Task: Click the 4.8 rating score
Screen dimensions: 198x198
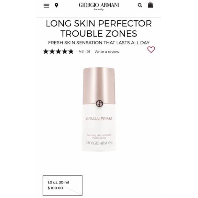Action: point(81,51)
